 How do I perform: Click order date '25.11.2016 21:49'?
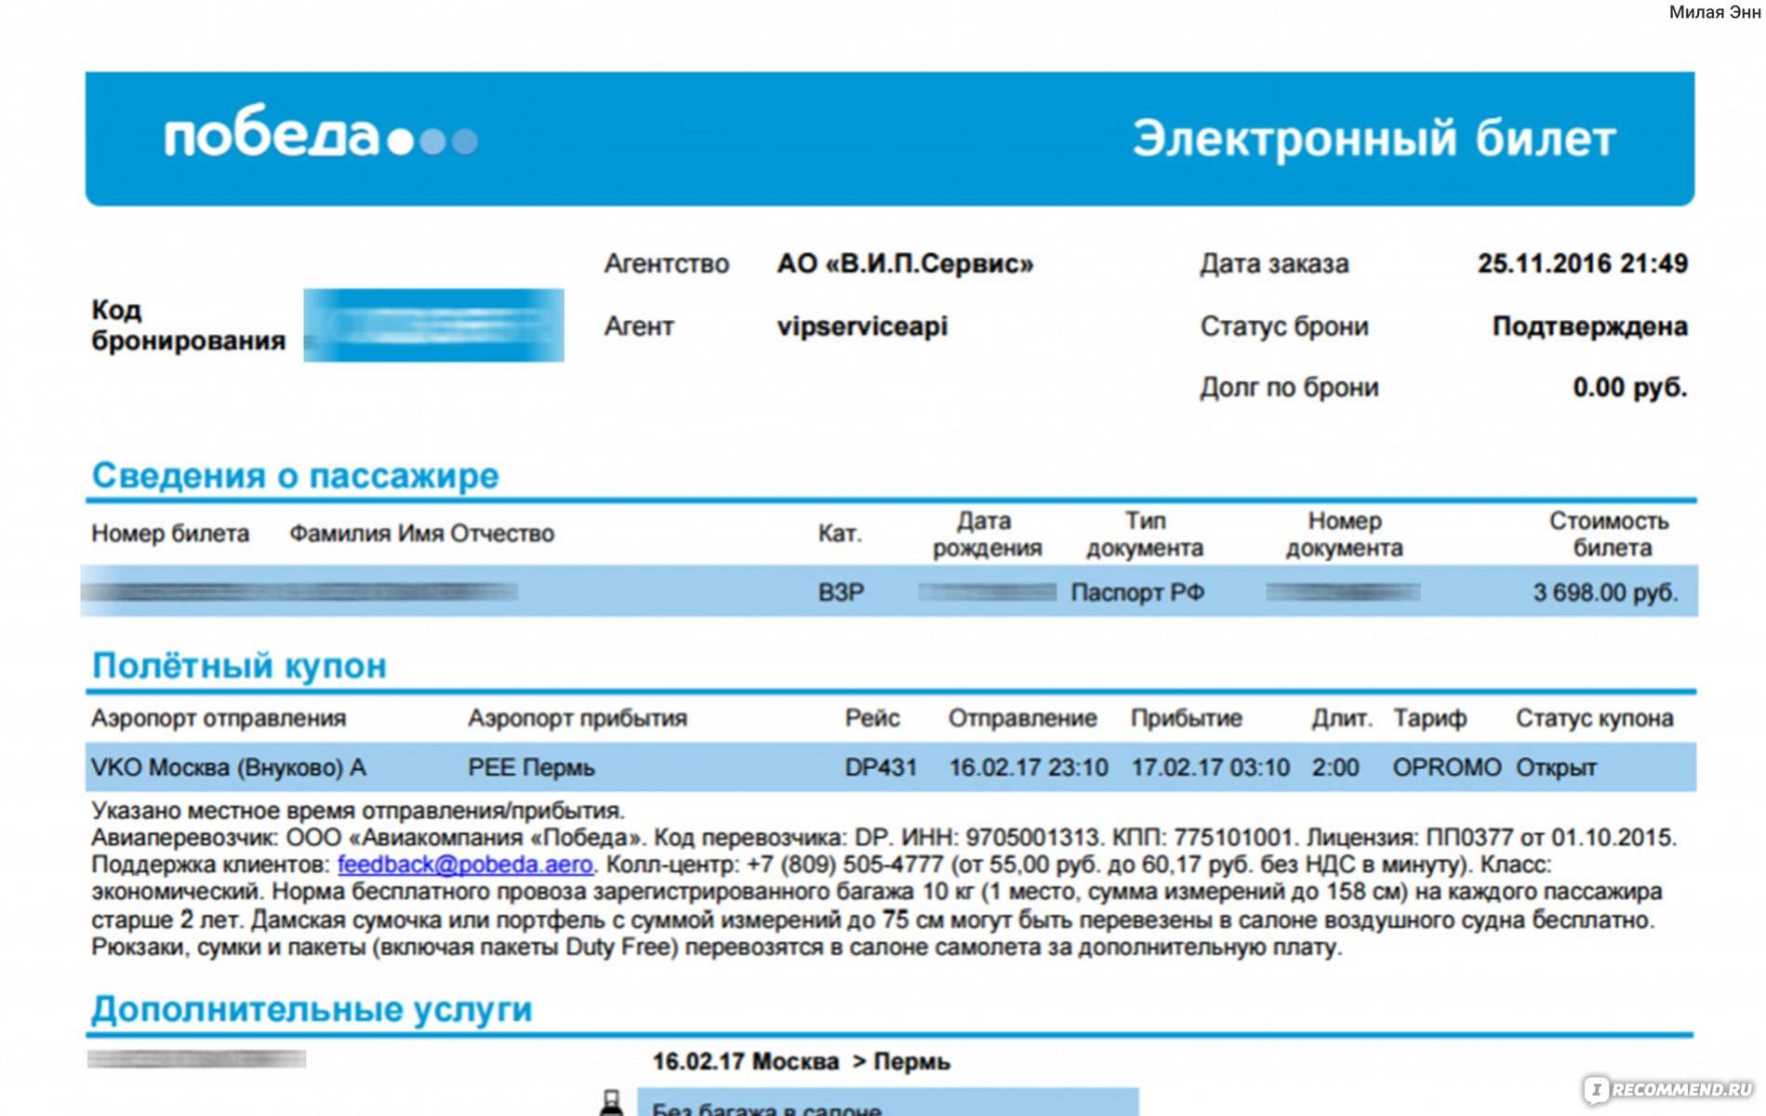(x=1583, y=264)
